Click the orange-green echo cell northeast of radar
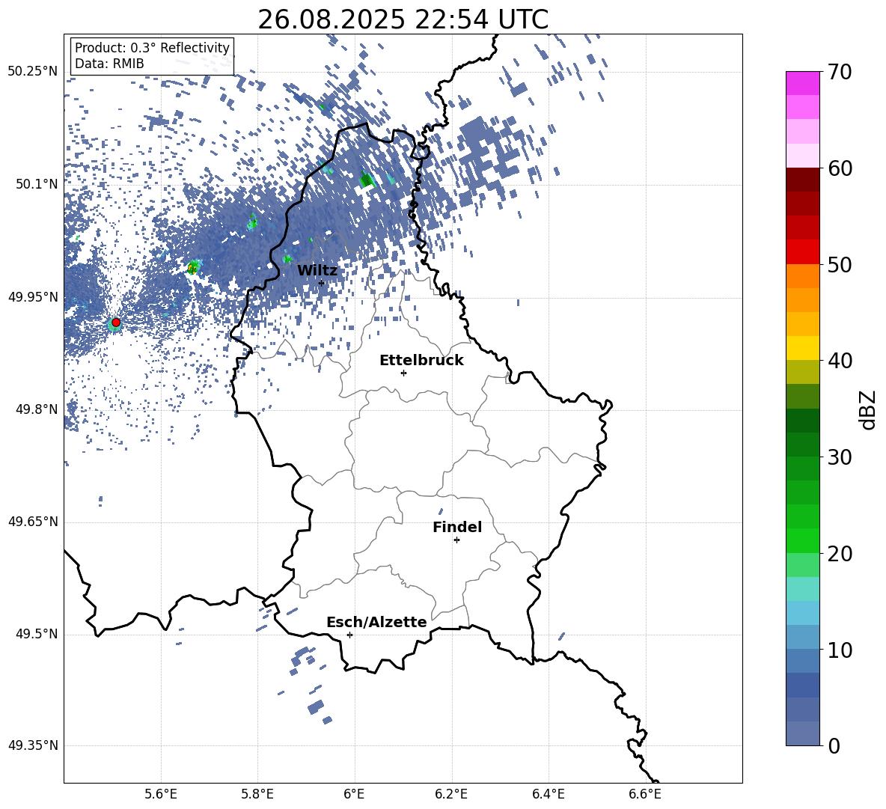Viewport: 886px width, 809px height. tap(193, 267)
